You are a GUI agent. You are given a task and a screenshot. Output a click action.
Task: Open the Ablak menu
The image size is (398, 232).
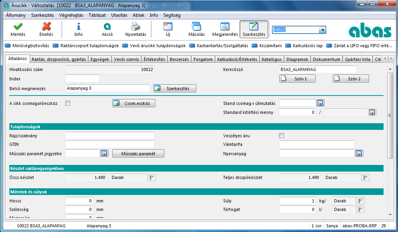pyautogui.click(x=139, y=15)
